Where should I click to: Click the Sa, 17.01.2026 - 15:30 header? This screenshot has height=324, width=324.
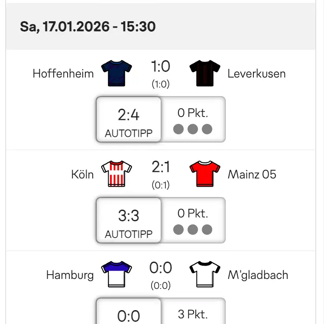(x=87, y=27)
